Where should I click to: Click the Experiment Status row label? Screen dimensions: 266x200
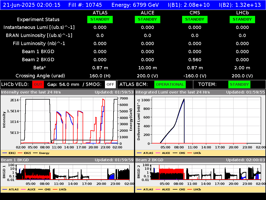38,20
